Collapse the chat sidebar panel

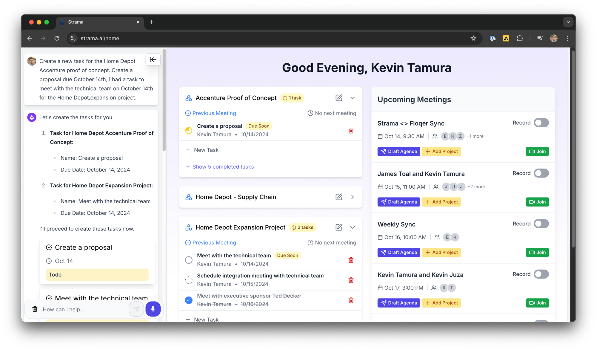point(153,59)
